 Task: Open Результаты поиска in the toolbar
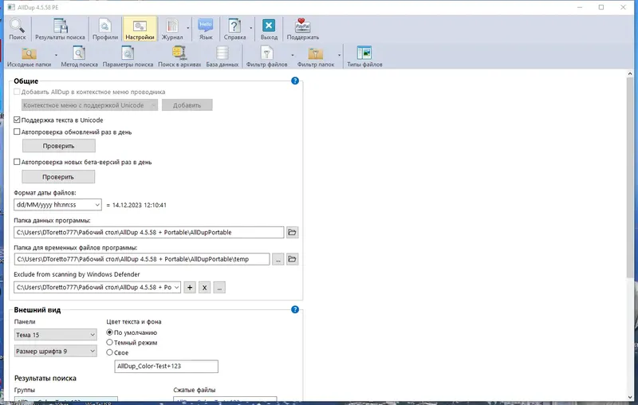pos(61,29)
